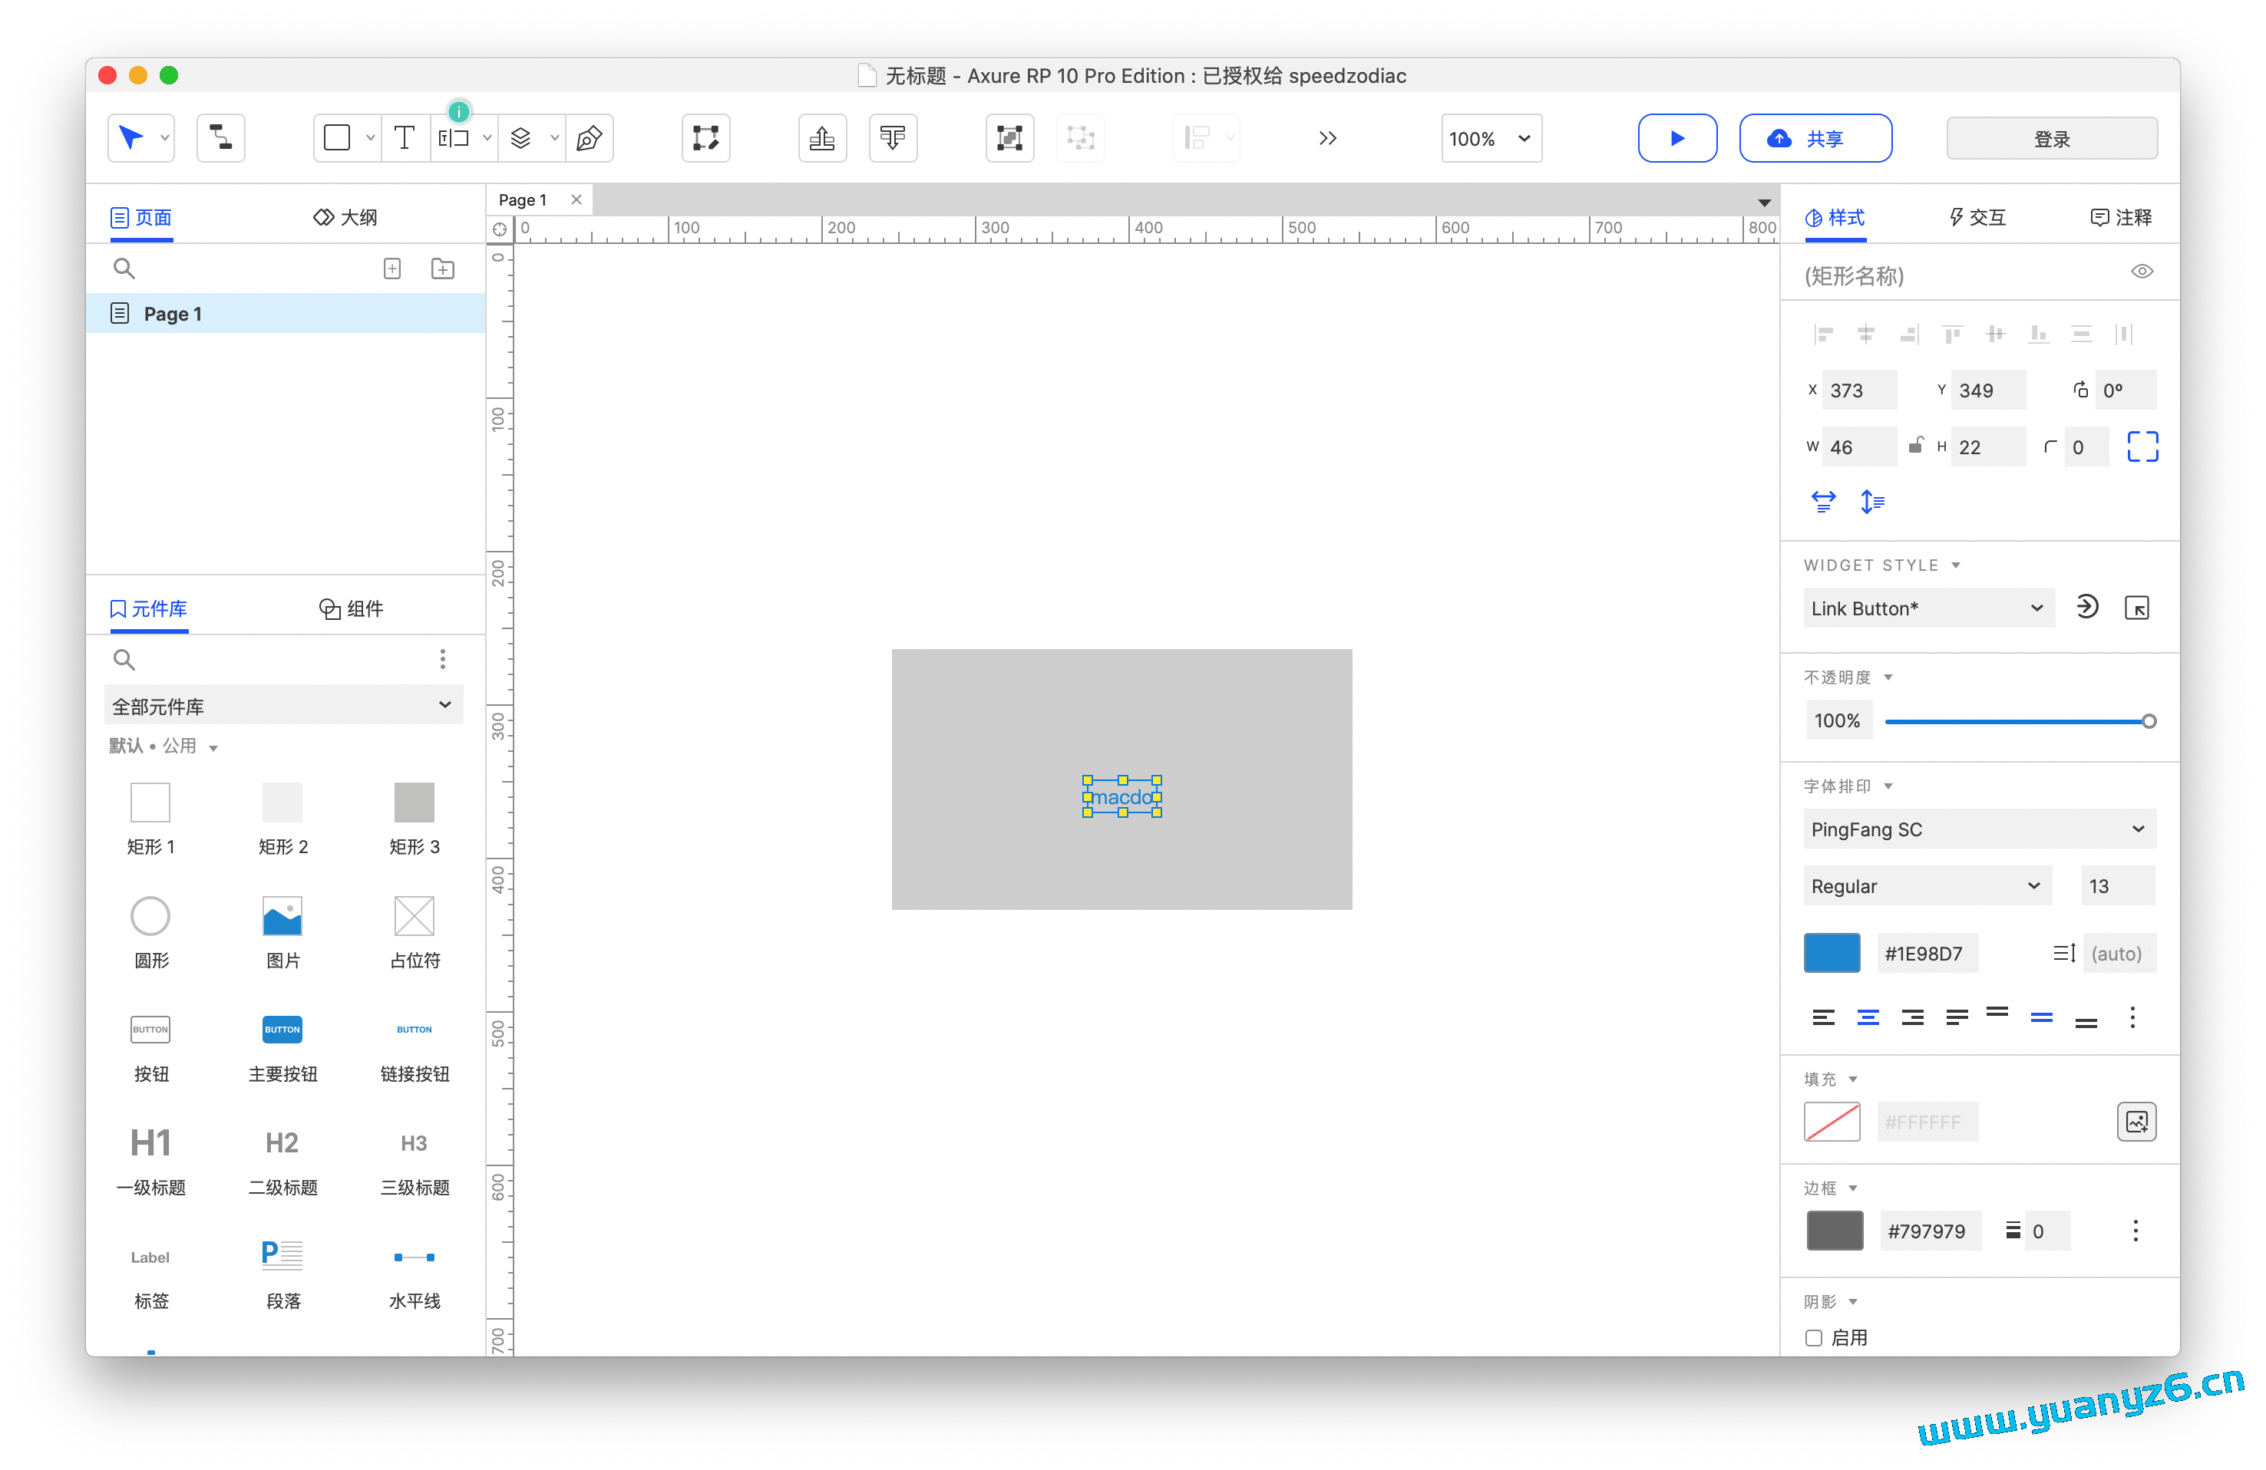This screenshot has width=2266, height=1470.
Task: Click the add folder icon
Action: [x=443, y=269]
